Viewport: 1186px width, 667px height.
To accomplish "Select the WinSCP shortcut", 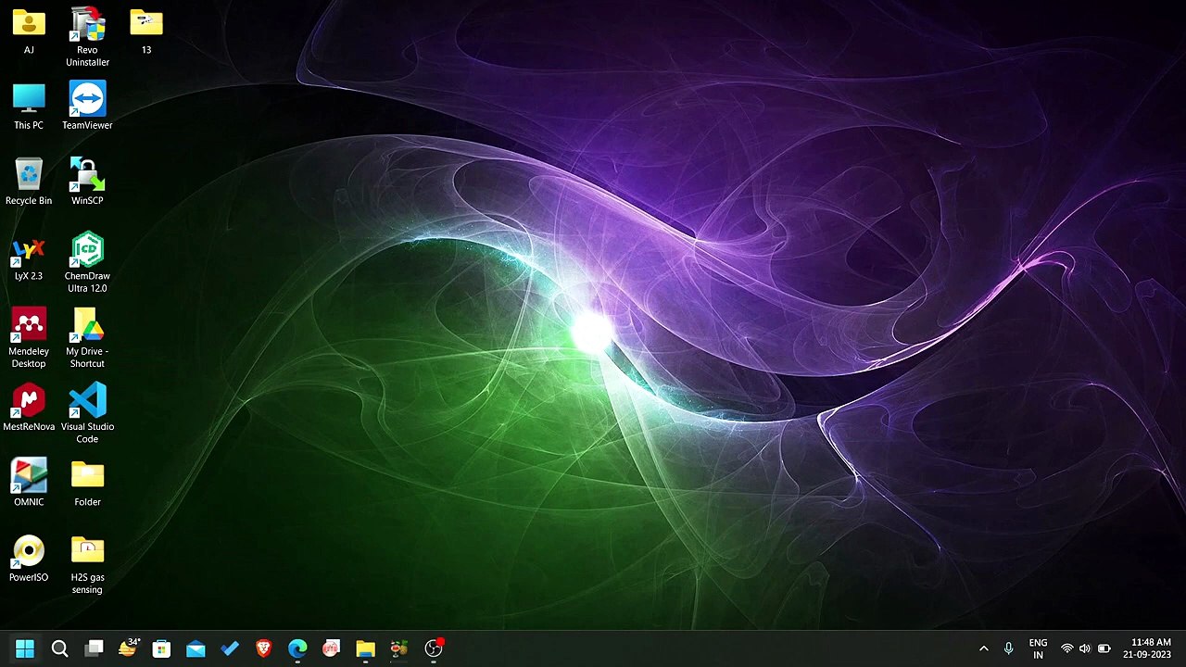I will [87, 182].
